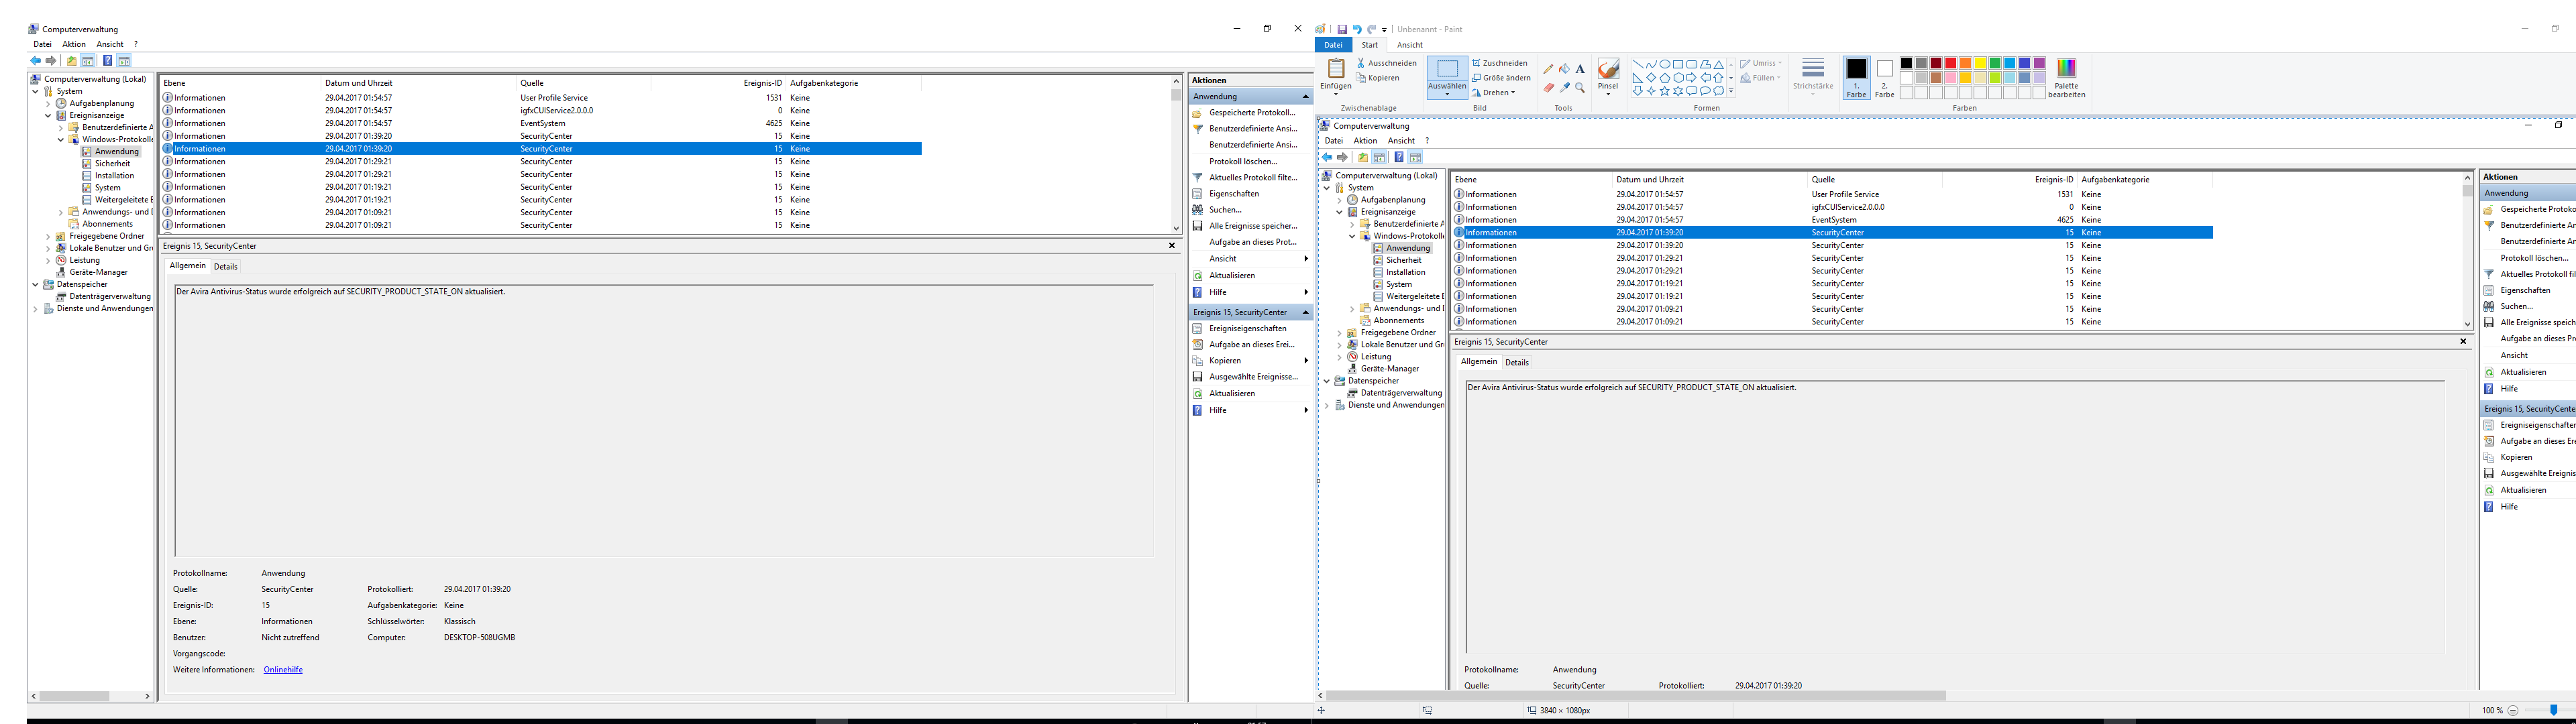Viewport: 2576px width, 724px height.
Task: Select the Text tool in Paint
Action: (1580, 69)
